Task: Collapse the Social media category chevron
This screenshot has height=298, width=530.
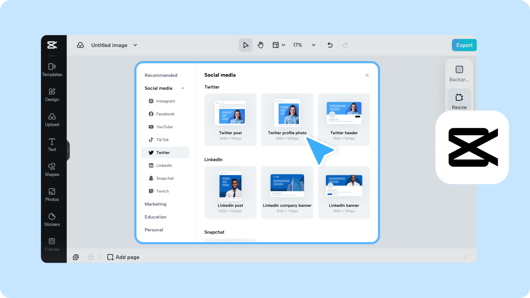Action: 183,88
